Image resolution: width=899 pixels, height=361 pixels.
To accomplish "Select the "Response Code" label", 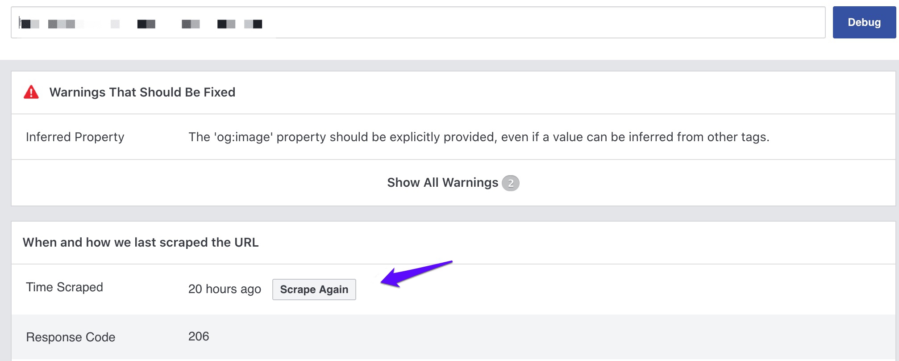I will click(71, 337).
